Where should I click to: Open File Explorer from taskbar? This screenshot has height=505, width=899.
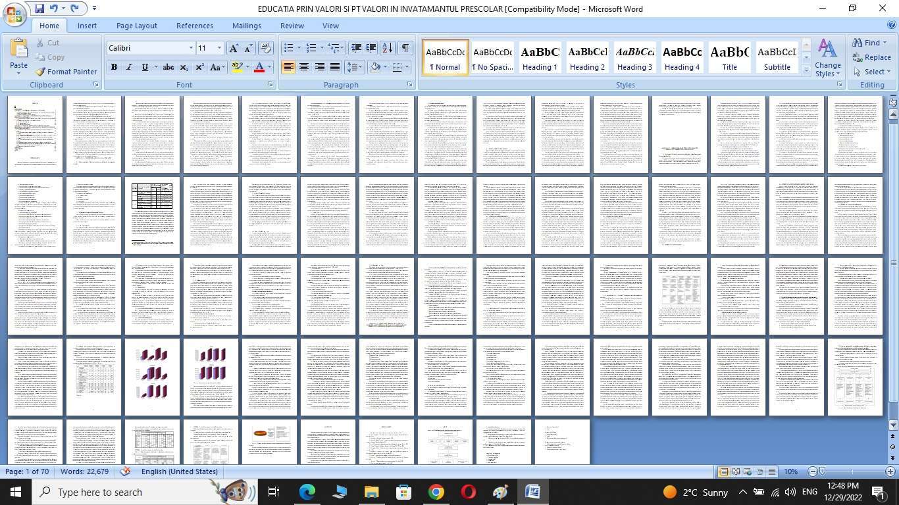372,492
